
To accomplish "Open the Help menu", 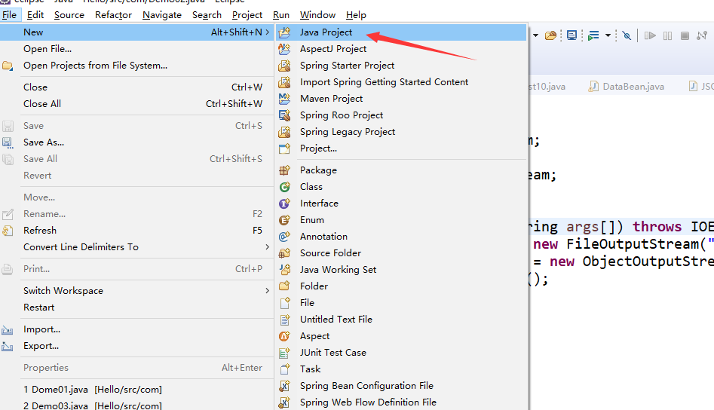I will [x=356, y=15].
